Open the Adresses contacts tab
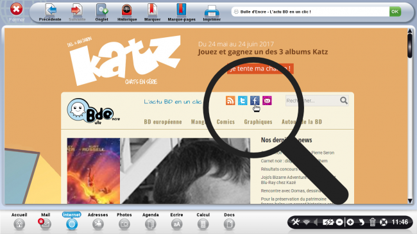This screenshot has width=417, height=234. [98, 221]
